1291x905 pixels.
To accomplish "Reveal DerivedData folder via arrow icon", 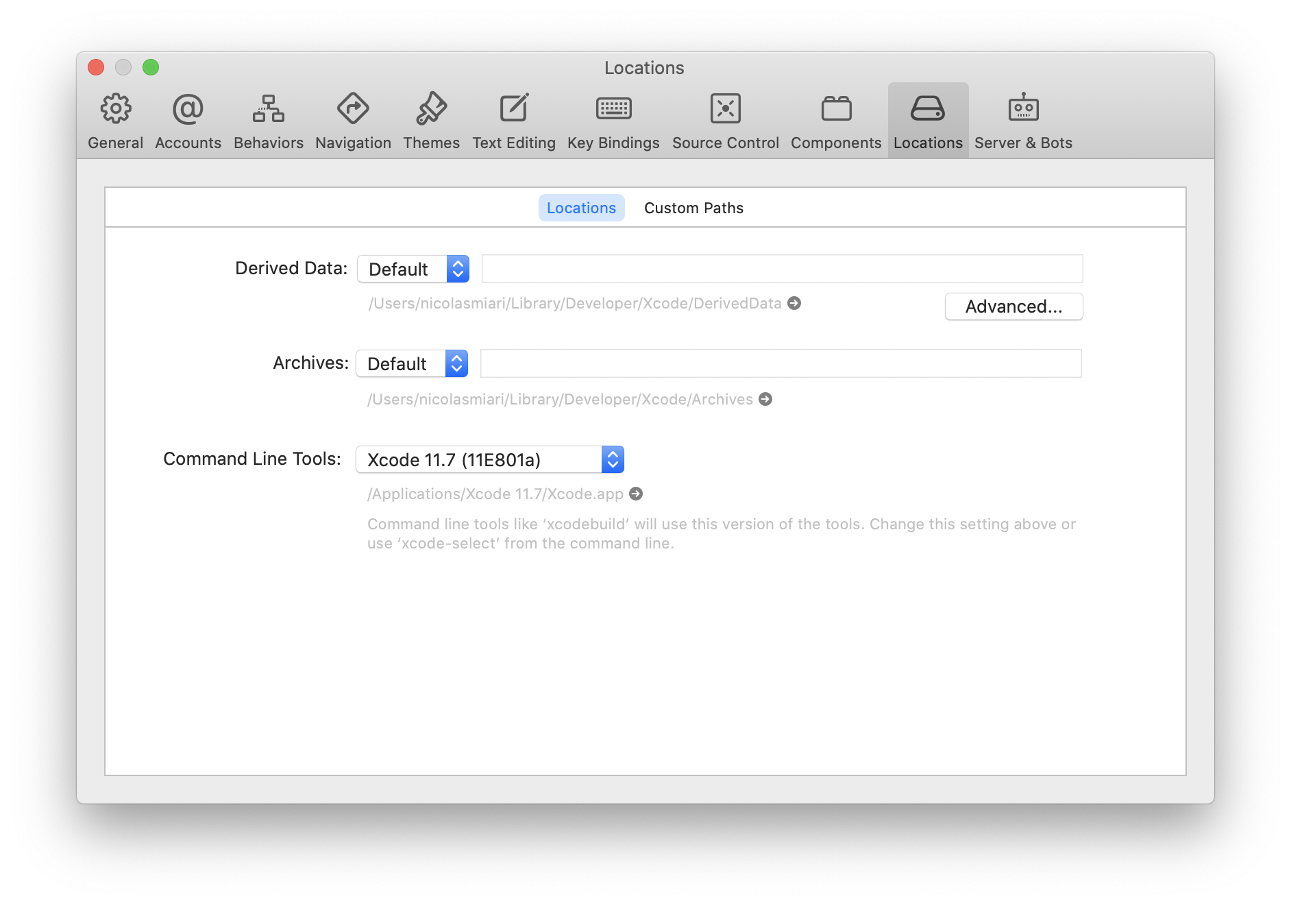I will point(794,303).
